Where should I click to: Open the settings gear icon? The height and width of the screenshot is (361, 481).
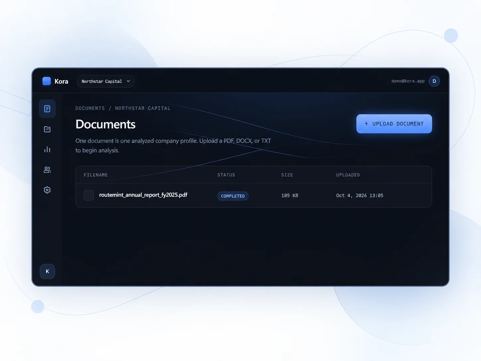(47, 190)
